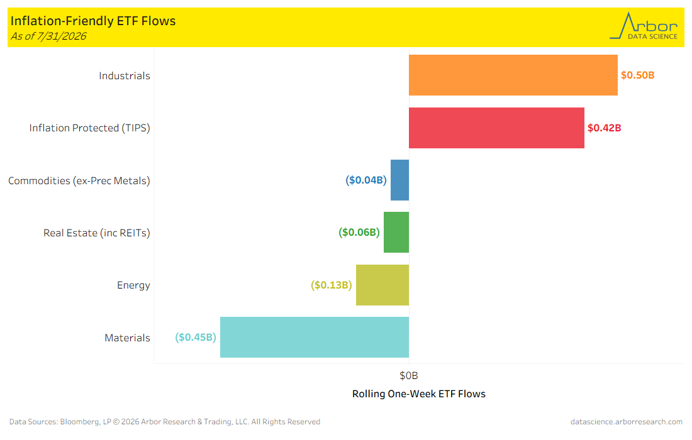
Task: Open the datascience.arborresearch.com link
Action: click(x=626, y=422)
